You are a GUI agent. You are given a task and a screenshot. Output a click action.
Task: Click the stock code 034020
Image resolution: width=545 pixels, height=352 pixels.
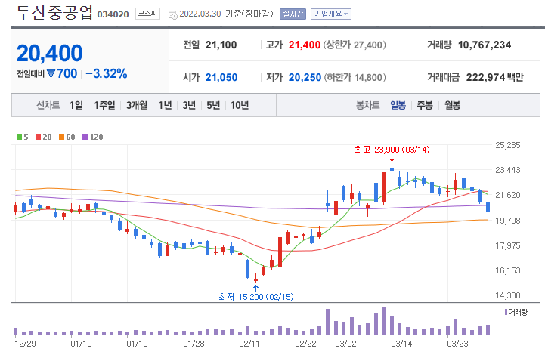[113, 14]
